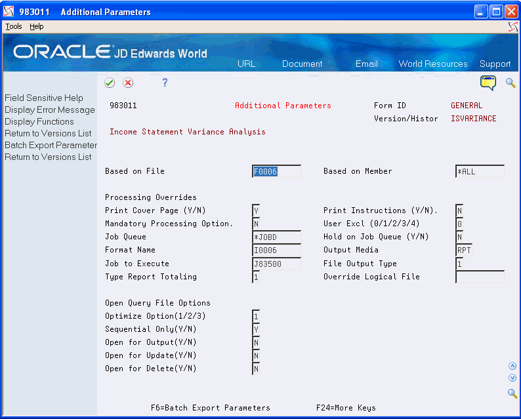Click the Print Instructions field
521x419 pixels.
click(459, 210)
